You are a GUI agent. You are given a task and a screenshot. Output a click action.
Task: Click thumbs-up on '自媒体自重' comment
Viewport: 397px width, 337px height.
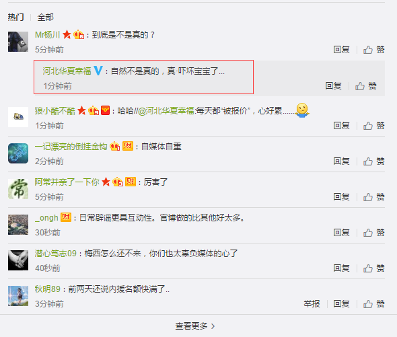[374, 161]
